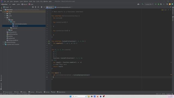
Task: Expand External Libraries node
Action: click(x=3, y=42)
